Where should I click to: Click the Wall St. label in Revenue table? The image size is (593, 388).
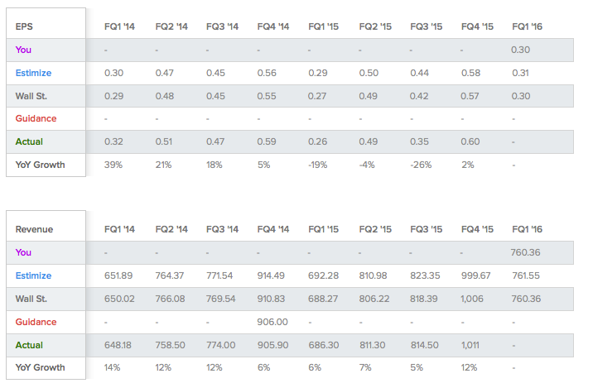[x=31, y=299]
